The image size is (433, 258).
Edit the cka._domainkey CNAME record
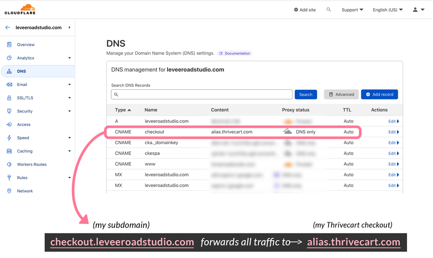(x=394, y=143)
